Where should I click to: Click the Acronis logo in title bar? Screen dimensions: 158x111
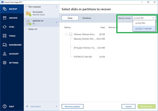point(2,2)
